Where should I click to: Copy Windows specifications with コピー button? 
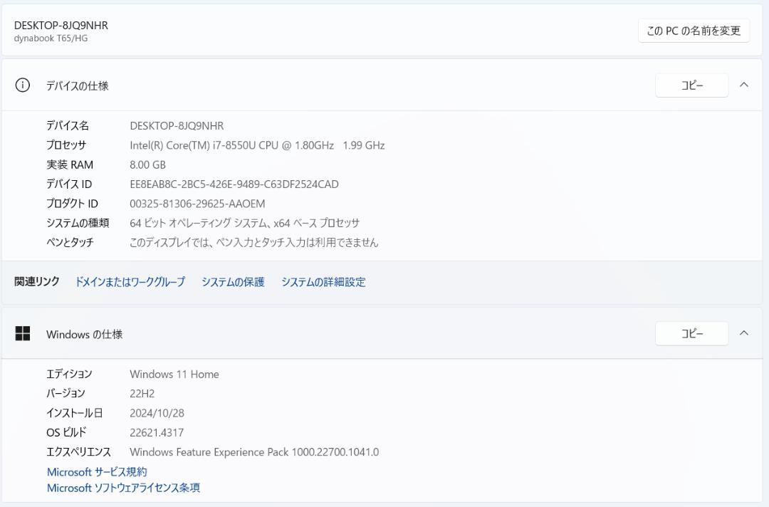tap(691, 333)
